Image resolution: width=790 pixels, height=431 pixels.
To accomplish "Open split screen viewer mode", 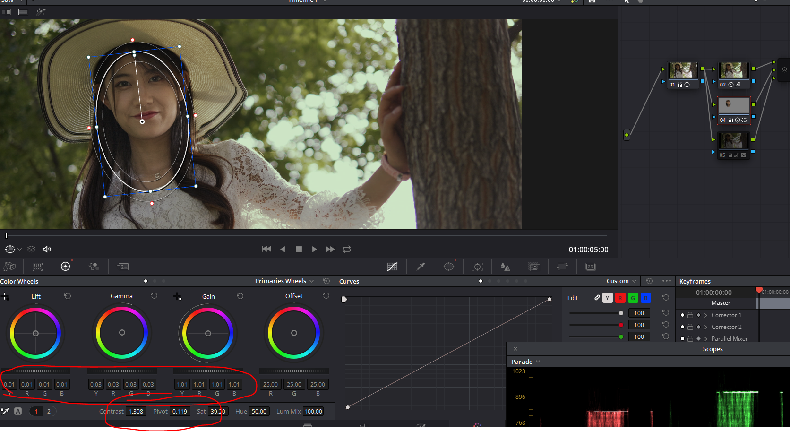I will tap(23, 12).
